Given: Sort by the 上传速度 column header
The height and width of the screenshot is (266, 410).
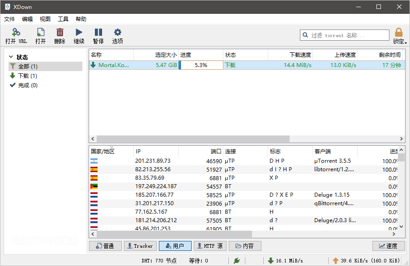Looking at the screenshot, I should 335,55.
